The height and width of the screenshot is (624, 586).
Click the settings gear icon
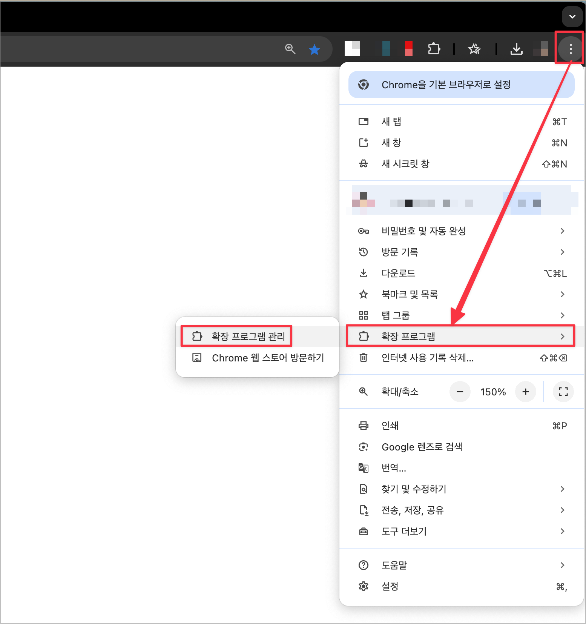click(363, 586)
